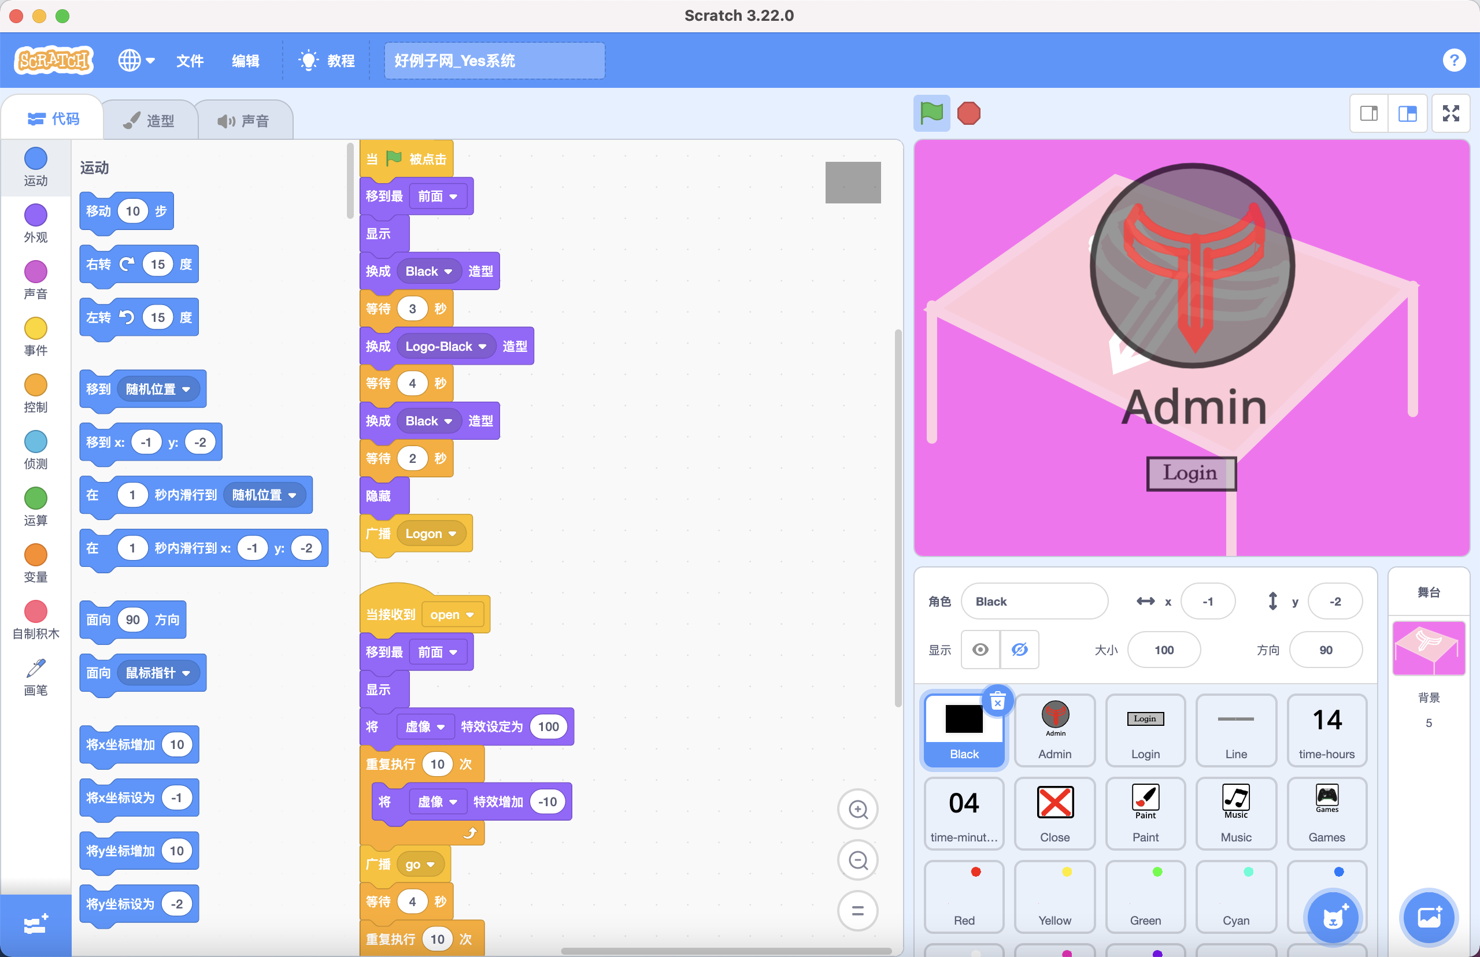Image resolution: width=1480 pixels, height=957 pixels.
Task: Open the 虚像 dropdown in 特效增加 block
Action: click(437, 802)
